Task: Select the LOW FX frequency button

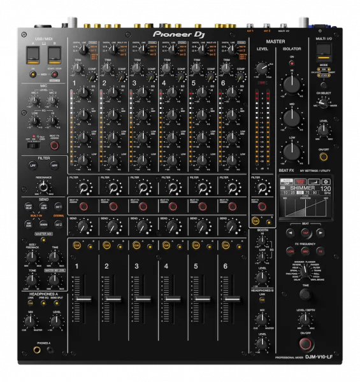Action: click(290, 251)
